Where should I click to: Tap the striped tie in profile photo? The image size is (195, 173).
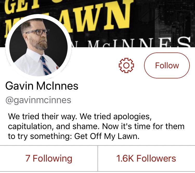[x=45, y=66]
